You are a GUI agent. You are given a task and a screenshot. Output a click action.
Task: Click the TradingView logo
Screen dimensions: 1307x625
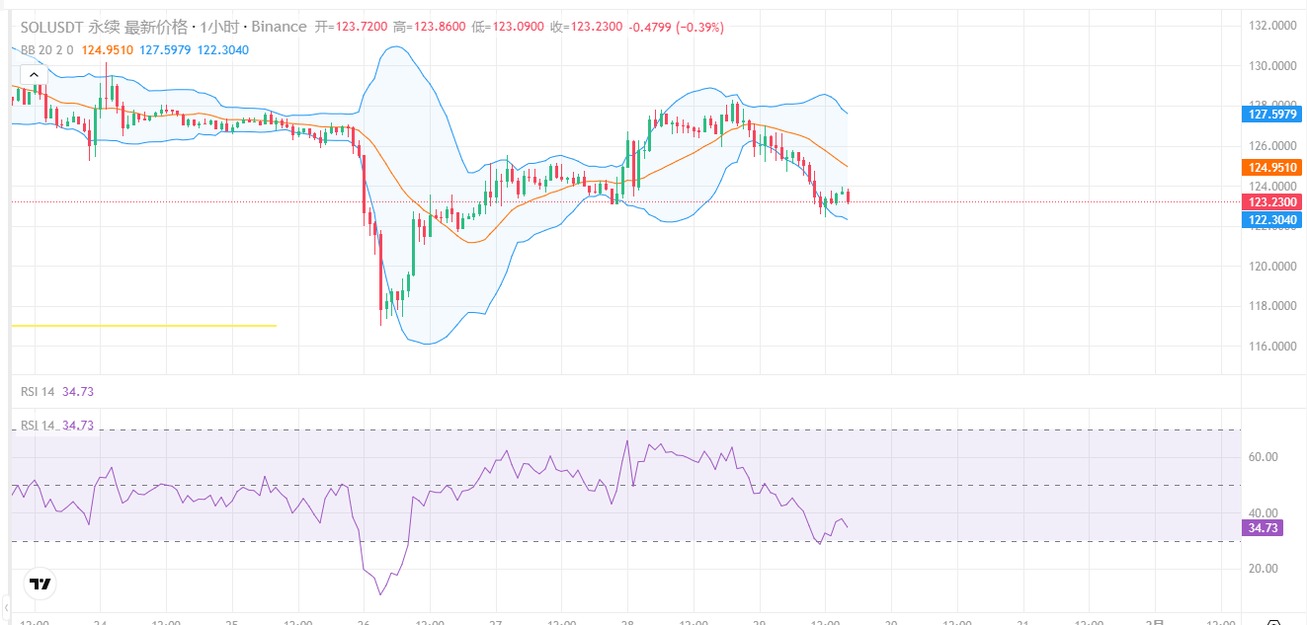click(x=40, y=584)
